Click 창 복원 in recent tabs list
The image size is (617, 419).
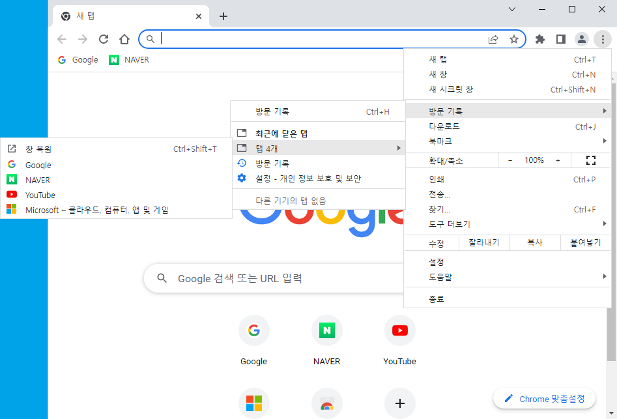coord(116,149)
